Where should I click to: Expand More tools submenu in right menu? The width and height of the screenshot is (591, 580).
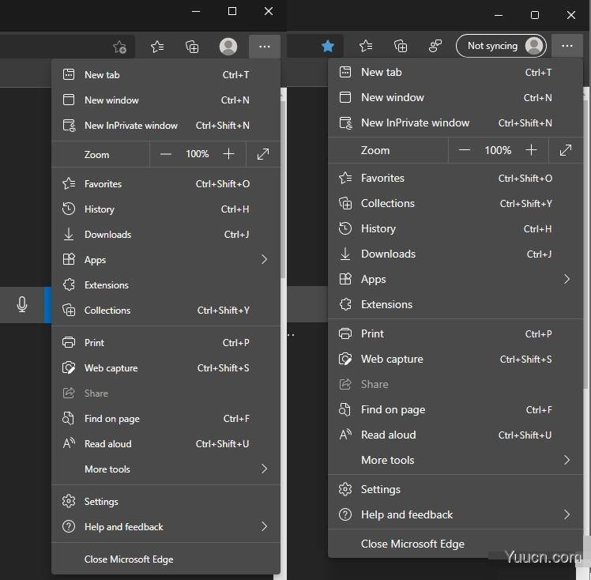[456, 460]
